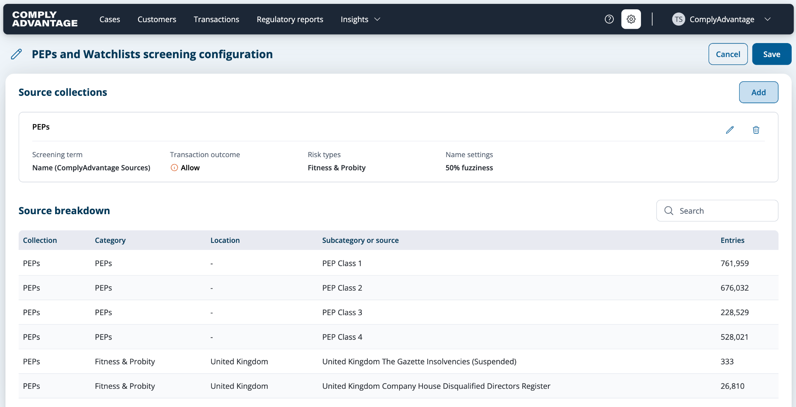The image size is (796, 407).
Task: Click the Category column header
Action: click(x=110, y=240)
